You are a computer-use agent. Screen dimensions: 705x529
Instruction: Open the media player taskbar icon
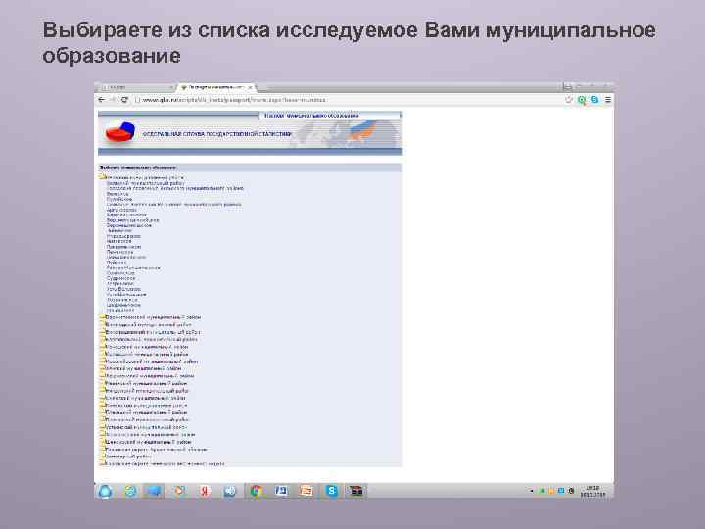click(x=180, y=491)
